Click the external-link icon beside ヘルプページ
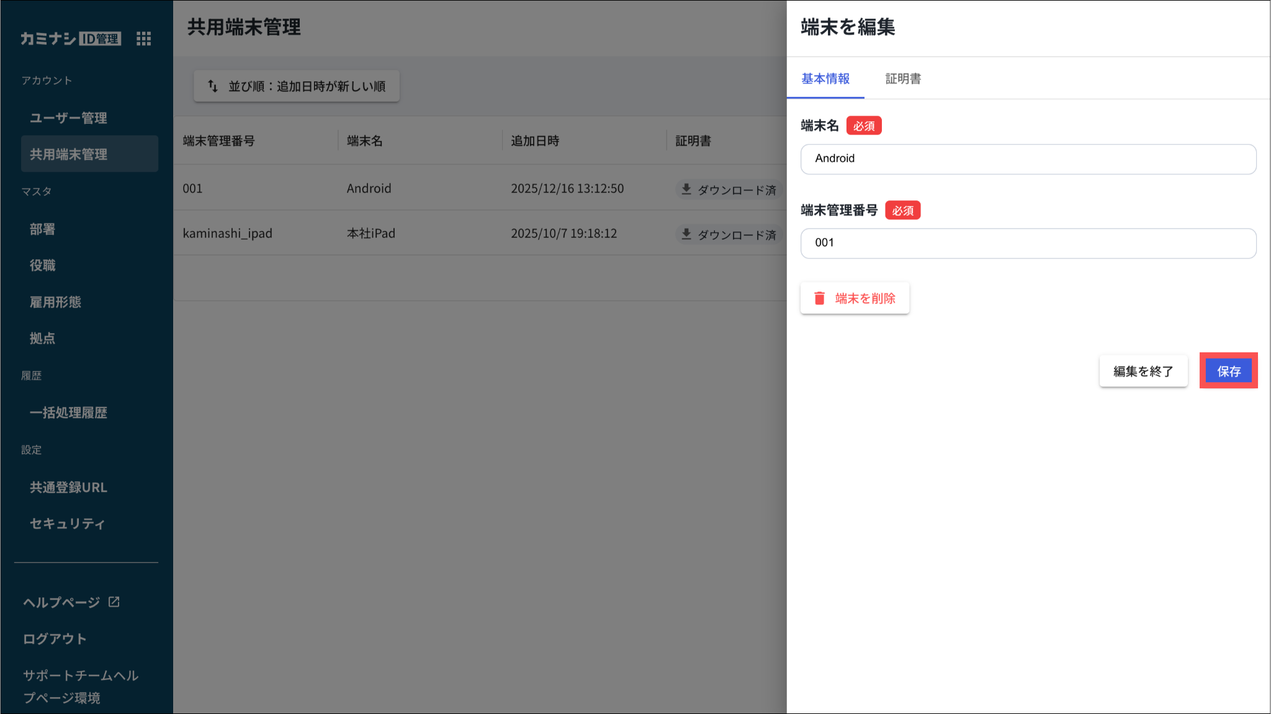This screenshot has height=714, width=1271. point(114,602)
